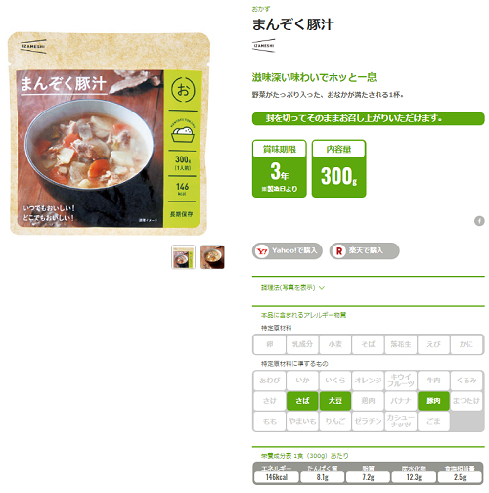The width and height of the screenshot is (489, 493).
Task: Click the 卵 allergen cell
Action: point(269,344)
